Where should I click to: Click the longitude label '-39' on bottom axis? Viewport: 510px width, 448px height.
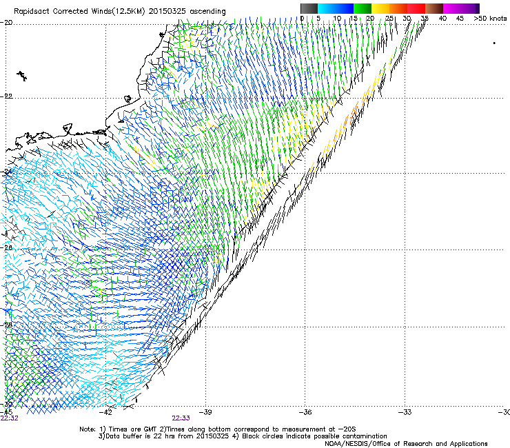pyautogui.click(x=205, y=412)
